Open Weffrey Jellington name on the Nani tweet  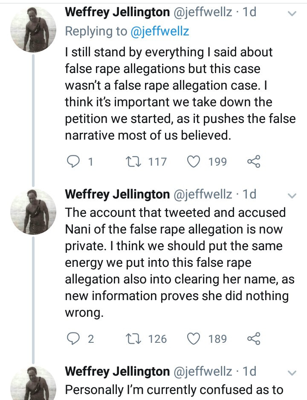click(117, 194)
